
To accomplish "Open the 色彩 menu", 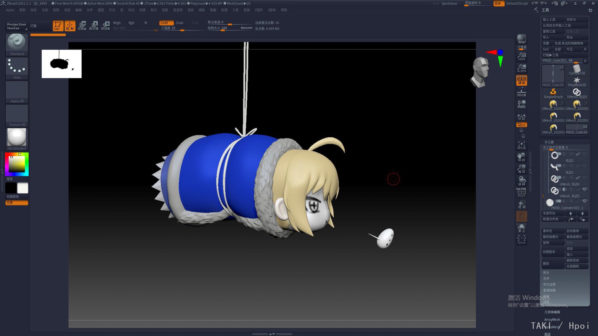I will pyautogui.click(x=34, y=10).
